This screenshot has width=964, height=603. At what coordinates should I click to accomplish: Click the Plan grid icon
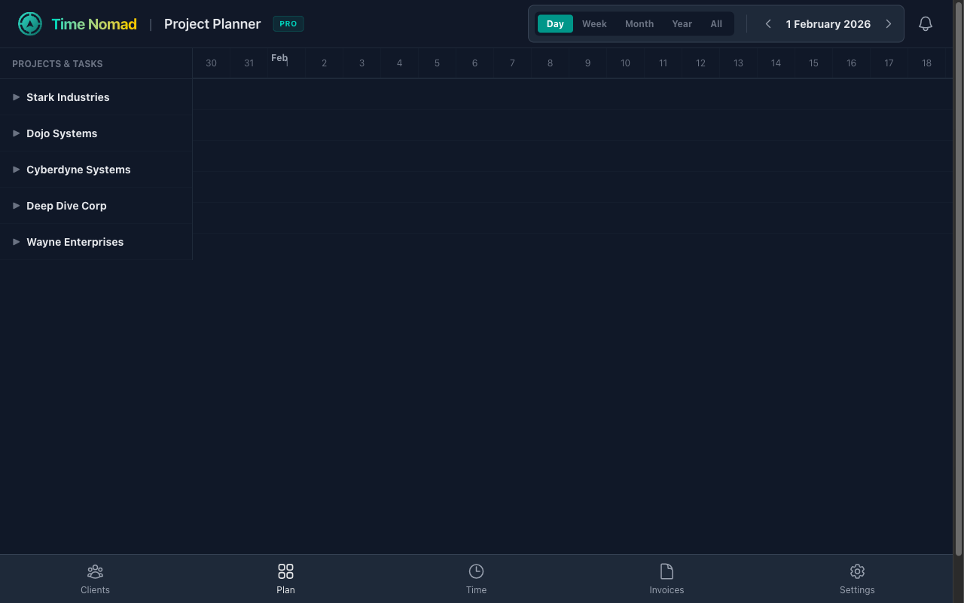pyautogui.click(x=285, y=571)
